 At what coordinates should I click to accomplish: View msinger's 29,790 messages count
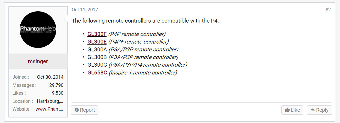click(56, 85)
